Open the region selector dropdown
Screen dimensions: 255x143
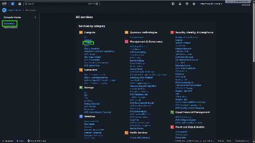(211, 4)
